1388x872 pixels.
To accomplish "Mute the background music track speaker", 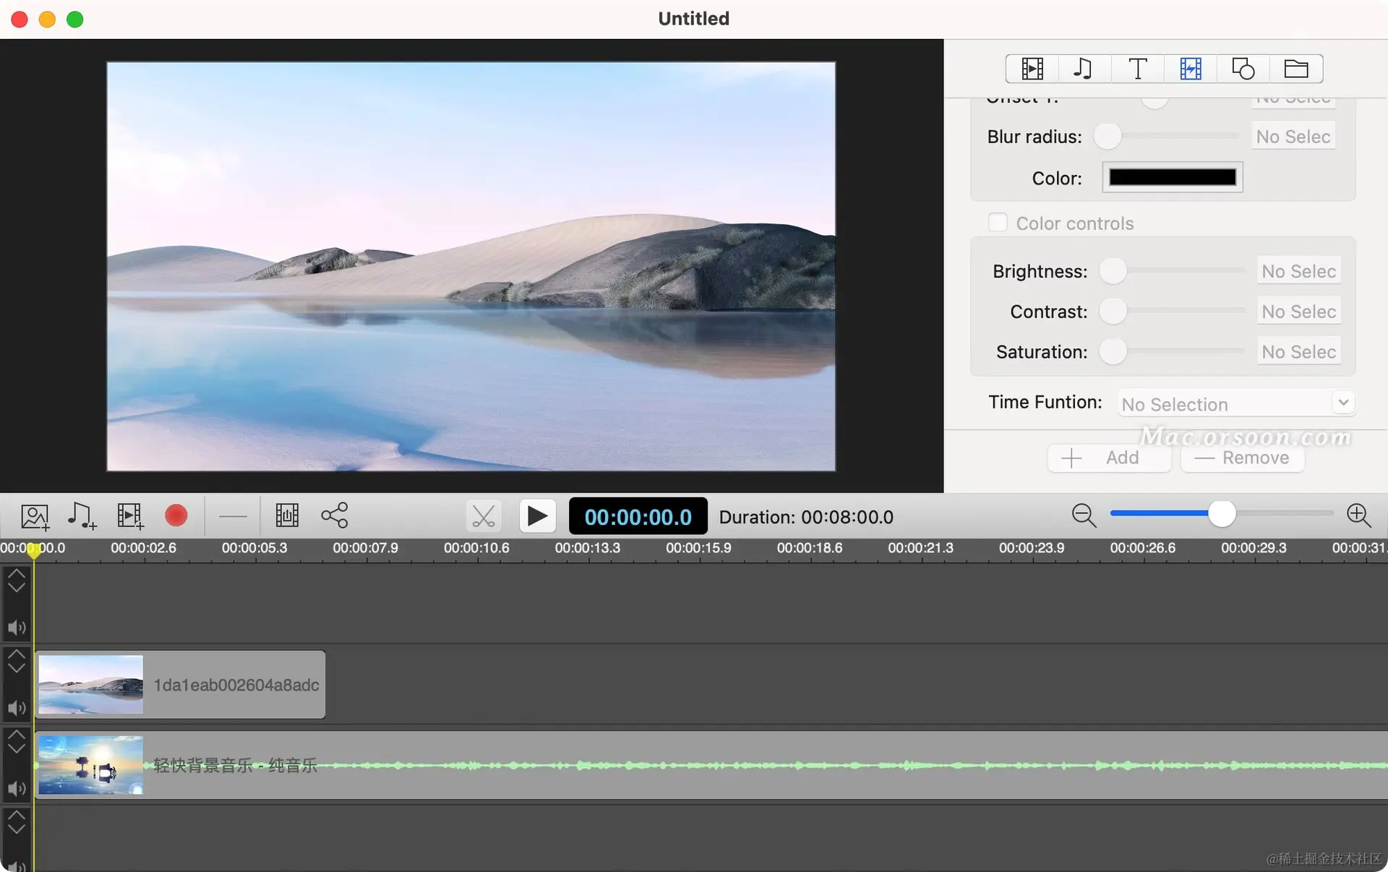I will (x=17, y=788).
